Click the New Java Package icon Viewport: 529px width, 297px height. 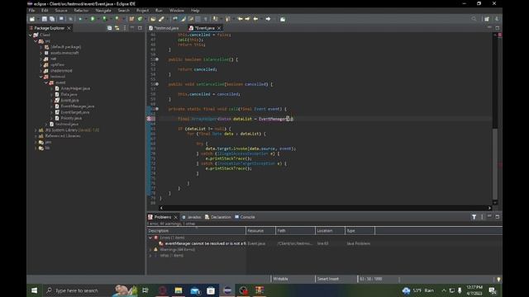click(131, 19)
